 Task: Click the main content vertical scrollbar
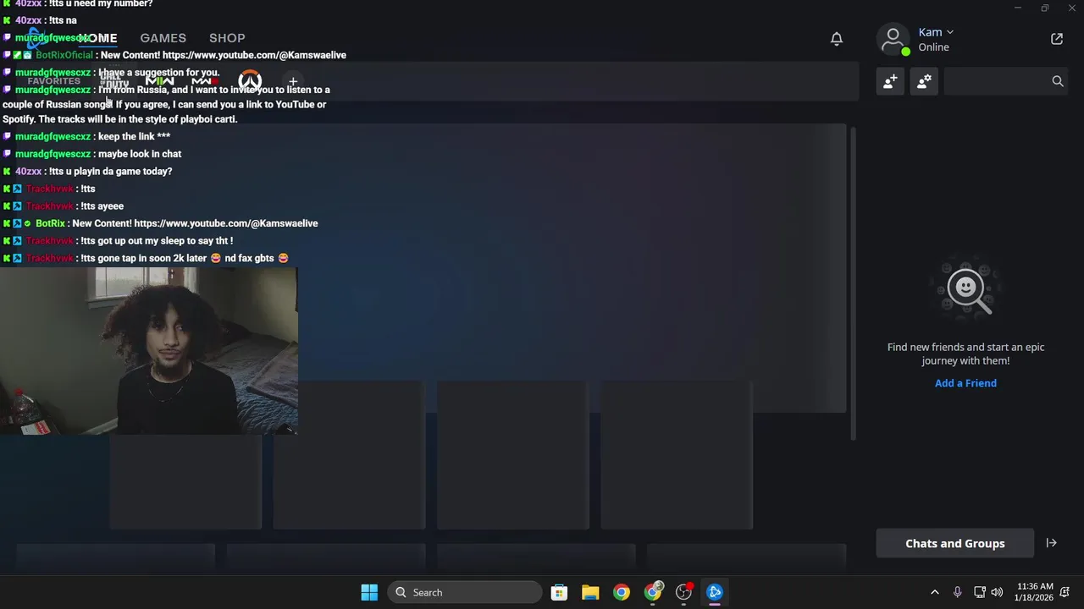853,283
